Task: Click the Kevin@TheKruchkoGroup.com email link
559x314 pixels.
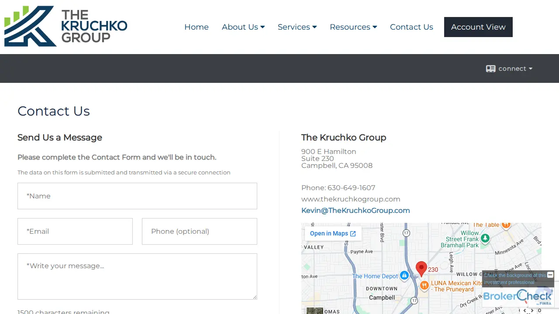Action: coord(355,211)
